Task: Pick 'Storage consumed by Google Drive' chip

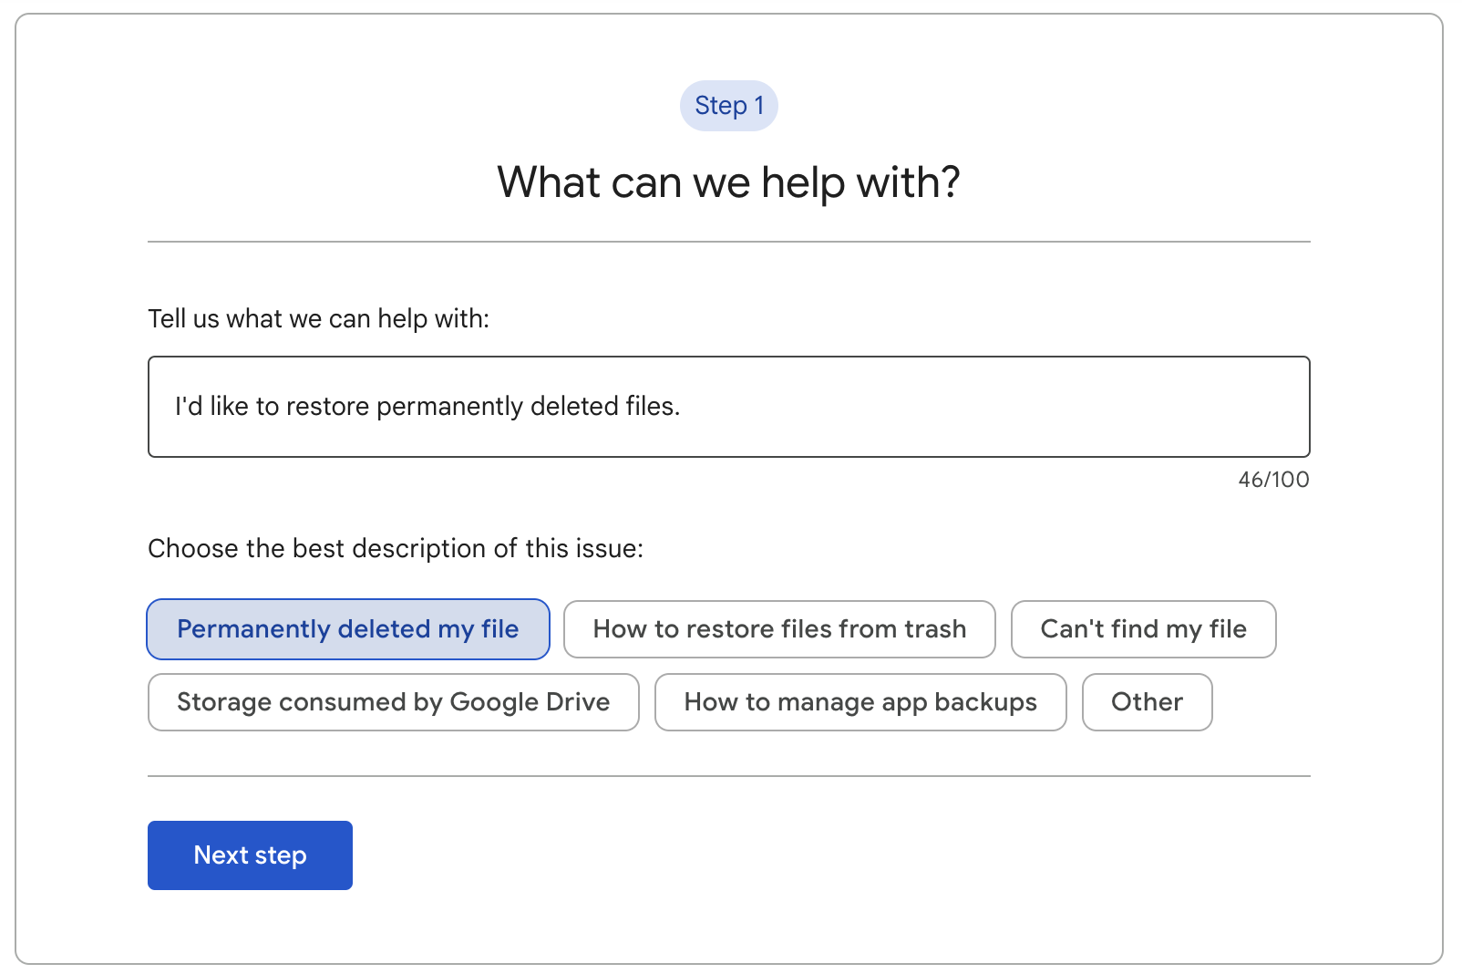Action: [393, 702]
